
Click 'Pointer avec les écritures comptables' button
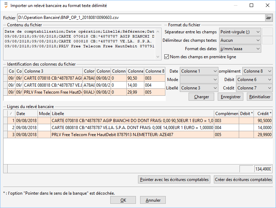point(174,180)
